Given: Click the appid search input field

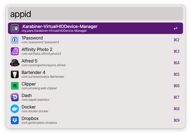Looking at the screenshot, I should pos(95,14).
